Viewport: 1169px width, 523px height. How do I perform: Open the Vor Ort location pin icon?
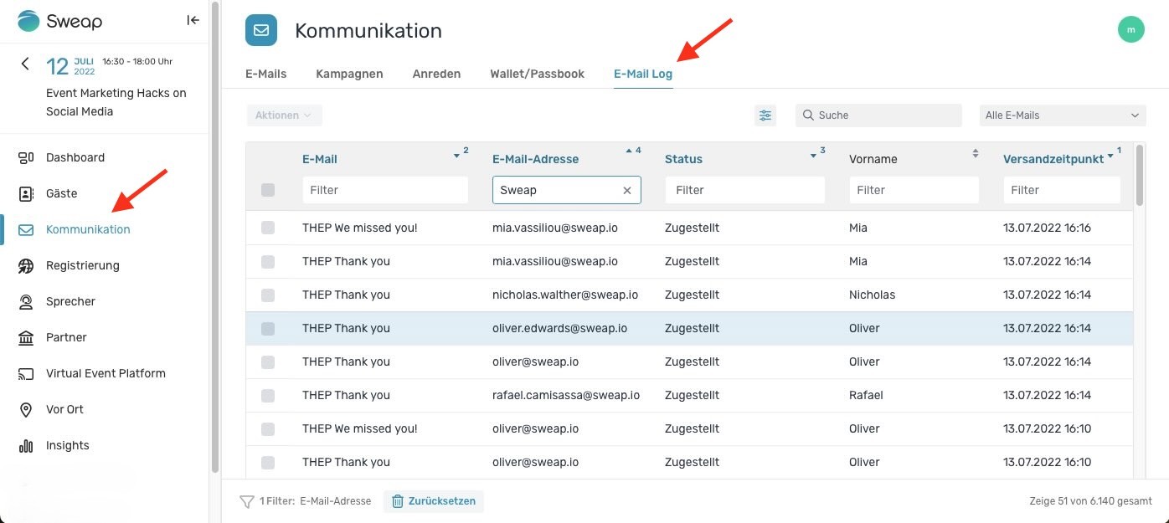pos(27,409)
